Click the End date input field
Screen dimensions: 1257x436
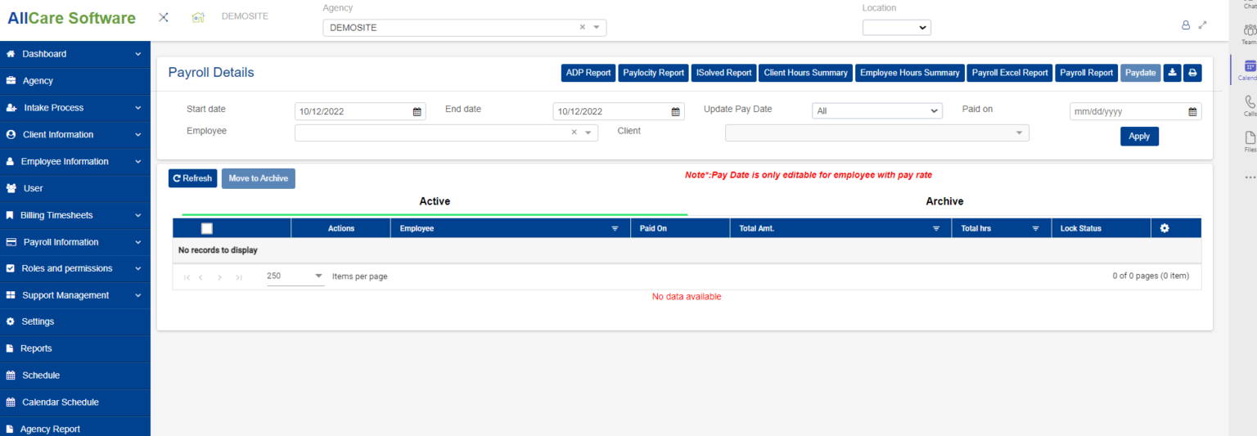pos(619,111)
